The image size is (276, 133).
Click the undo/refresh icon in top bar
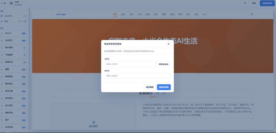coord(245,3)
